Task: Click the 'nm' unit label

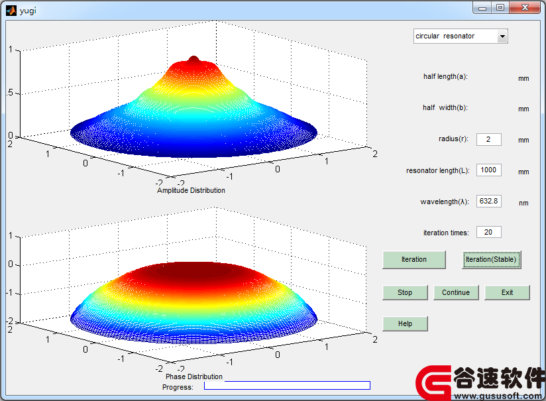Action: [x=523, y=203]
